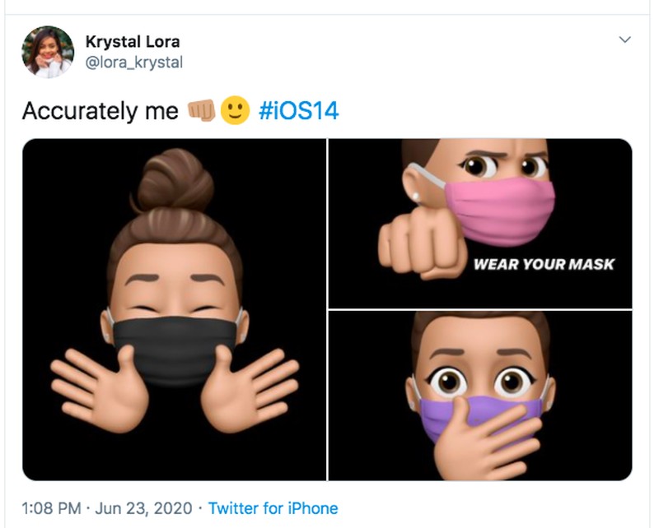Open the dropdown arrow at top right
The image size is (659, 528).
point(624,39)
